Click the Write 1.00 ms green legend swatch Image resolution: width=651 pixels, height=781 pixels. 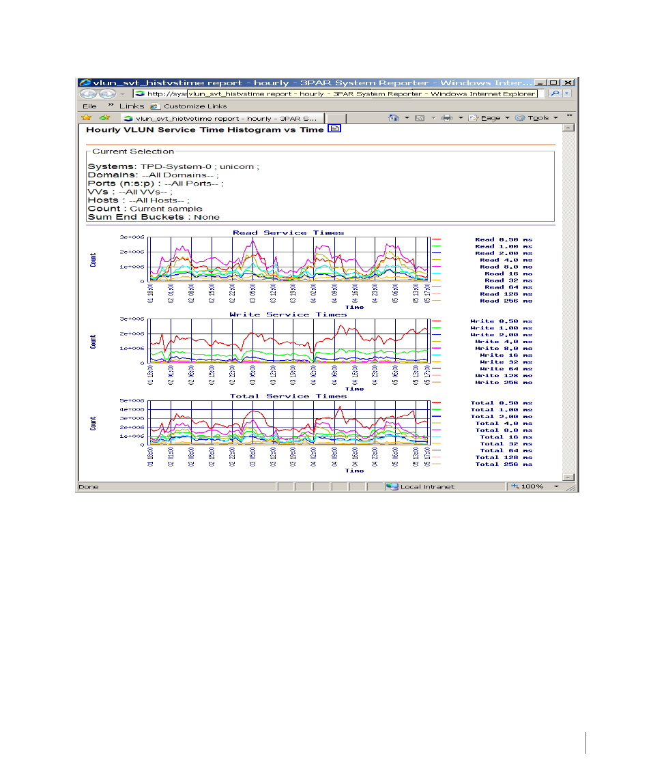(436, 328)
